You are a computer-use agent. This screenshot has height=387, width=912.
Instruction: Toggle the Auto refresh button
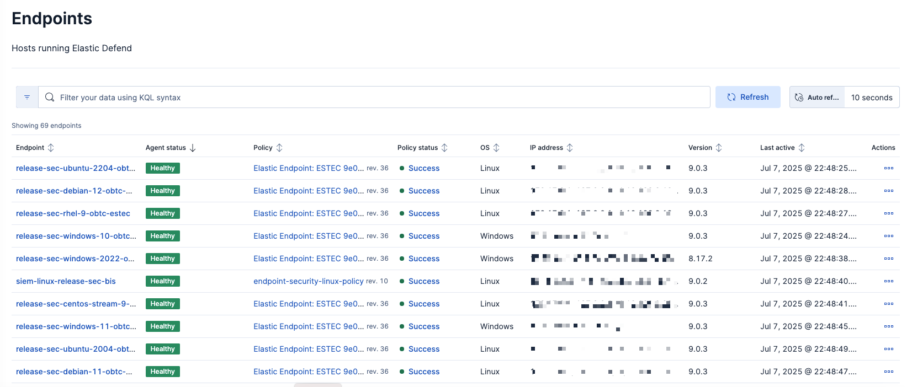click(x=817, y=97)
